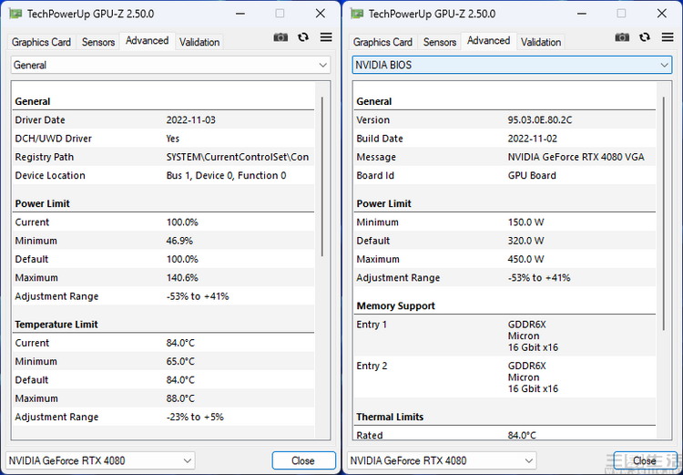Click the vertical scrollbar in left window

(322, 177)
